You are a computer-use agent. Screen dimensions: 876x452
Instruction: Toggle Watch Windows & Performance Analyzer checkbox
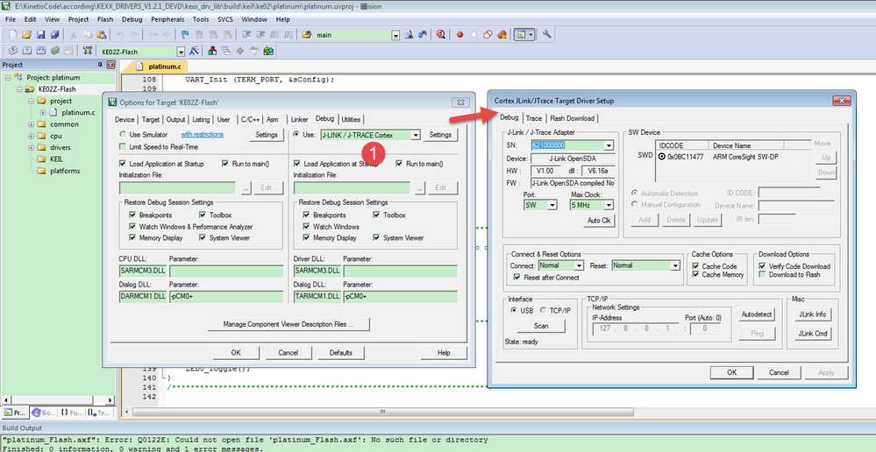pos(133,227)
